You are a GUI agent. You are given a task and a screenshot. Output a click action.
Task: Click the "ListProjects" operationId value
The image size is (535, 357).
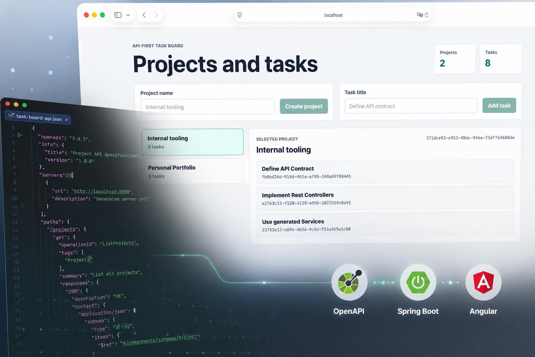coord(118,243)
